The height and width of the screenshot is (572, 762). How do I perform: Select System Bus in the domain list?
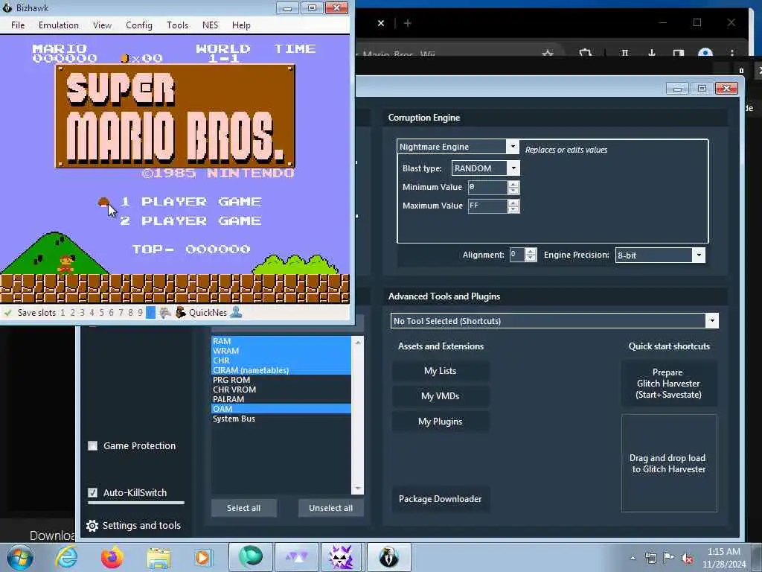pyautogui.click(x=281, y=419)
